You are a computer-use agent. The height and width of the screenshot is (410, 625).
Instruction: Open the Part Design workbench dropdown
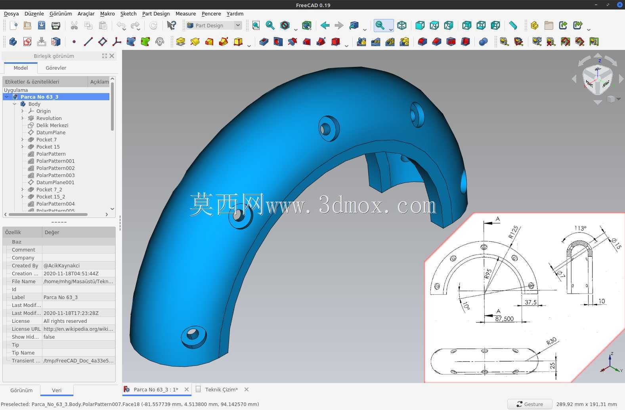click(238, 25)
